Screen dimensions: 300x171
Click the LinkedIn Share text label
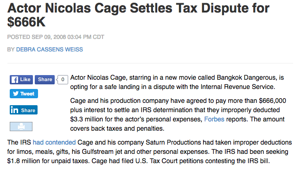(28, 110)
